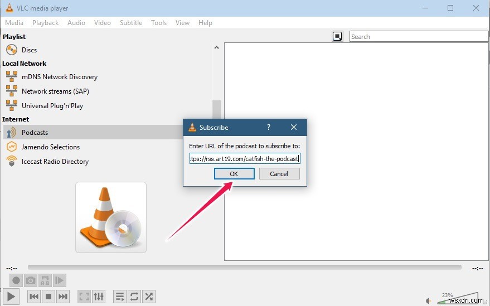Click remaining time label on right
This screenshot has width=490, height=306.
478,268
